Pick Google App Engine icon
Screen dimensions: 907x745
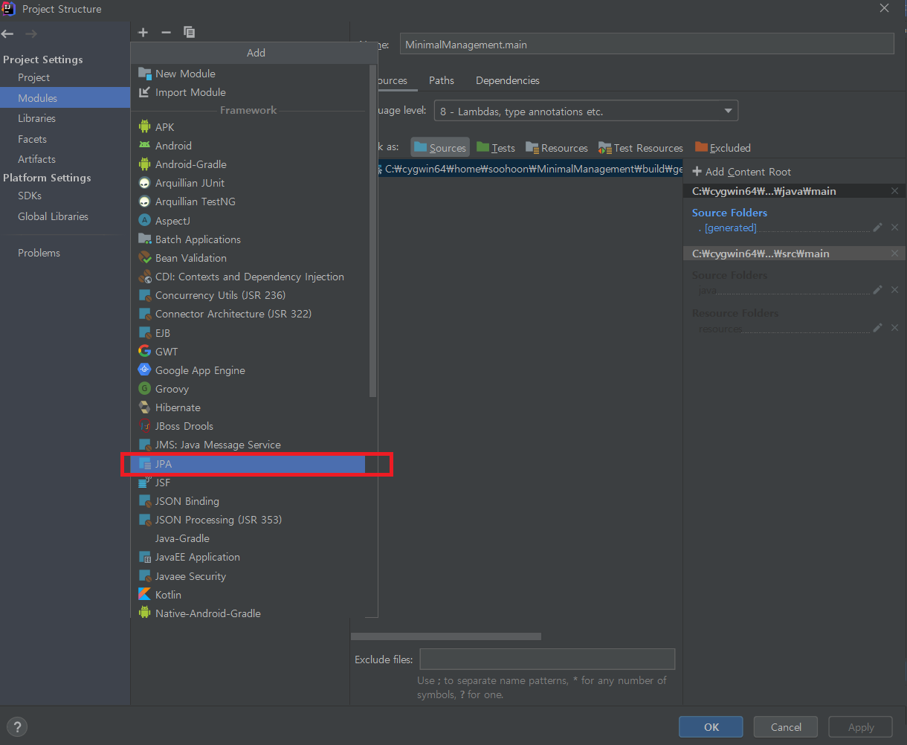(x=144, y=370)
